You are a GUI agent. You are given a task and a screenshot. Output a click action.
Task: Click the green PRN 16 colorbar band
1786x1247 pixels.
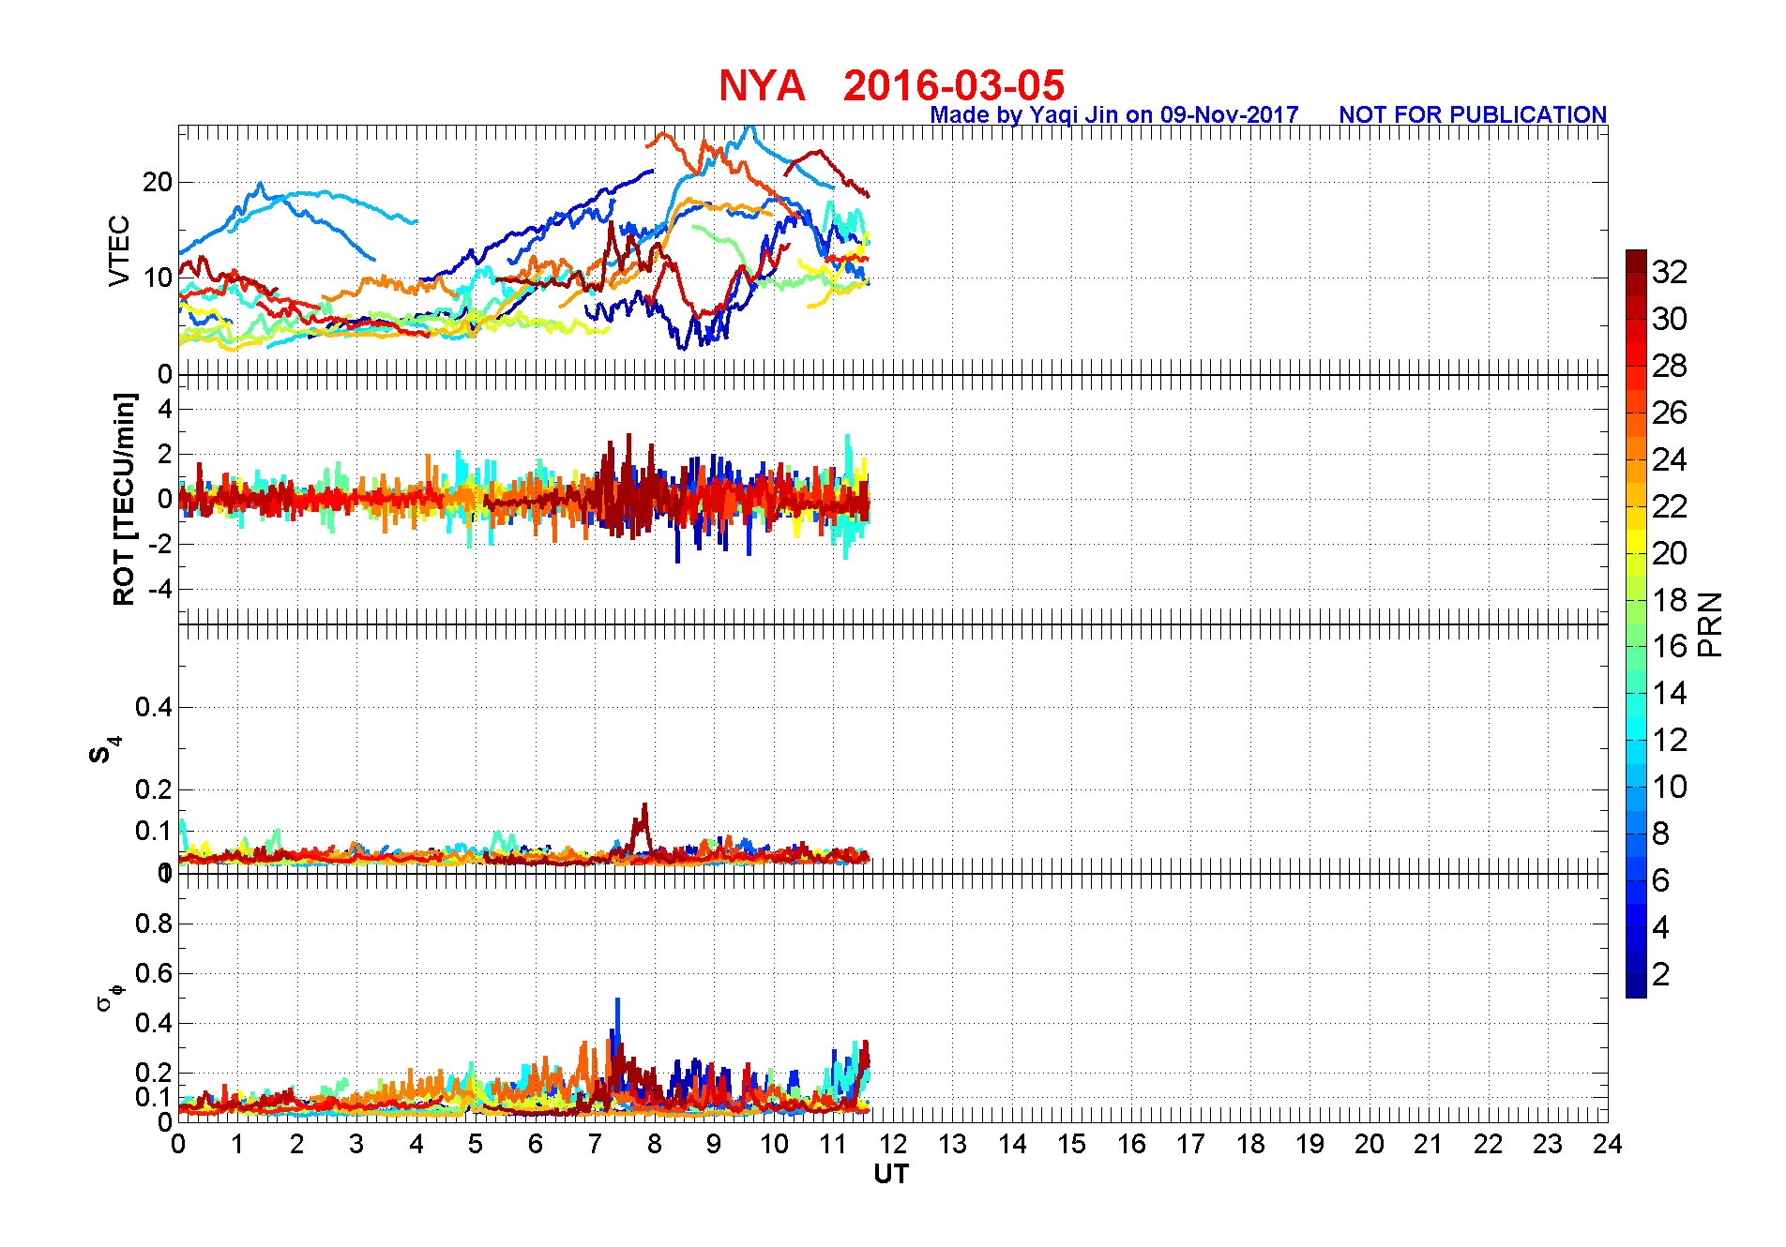point(1636,635)
